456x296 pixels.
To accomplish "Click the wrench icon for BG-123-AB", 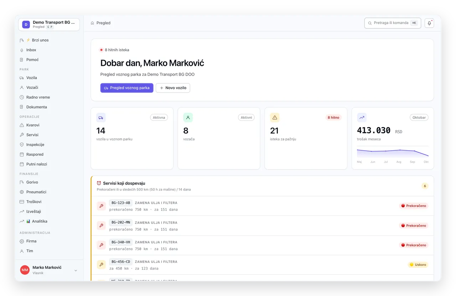I will (101, 206).
